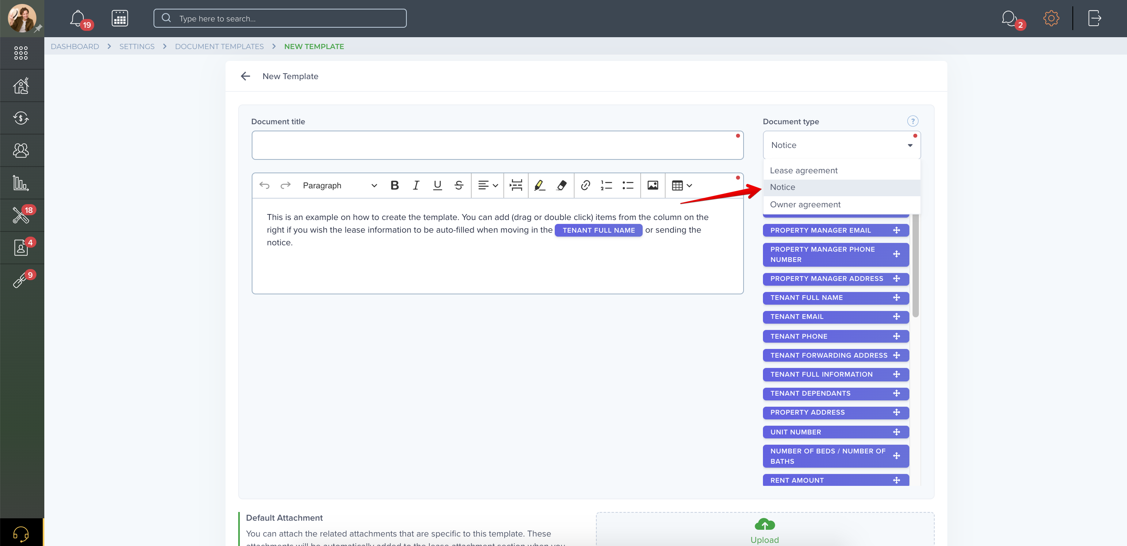Screen dimensions: 1127x546
Task: Go back using the New Template arrow
Action: pos(245,76)
